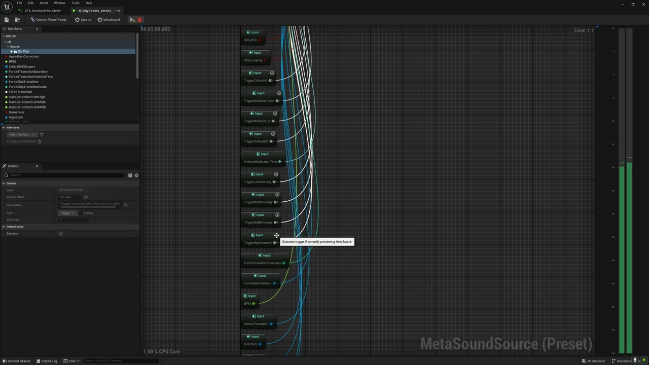Collapse the General section
The image size is (649, 365).
point(4,183)
